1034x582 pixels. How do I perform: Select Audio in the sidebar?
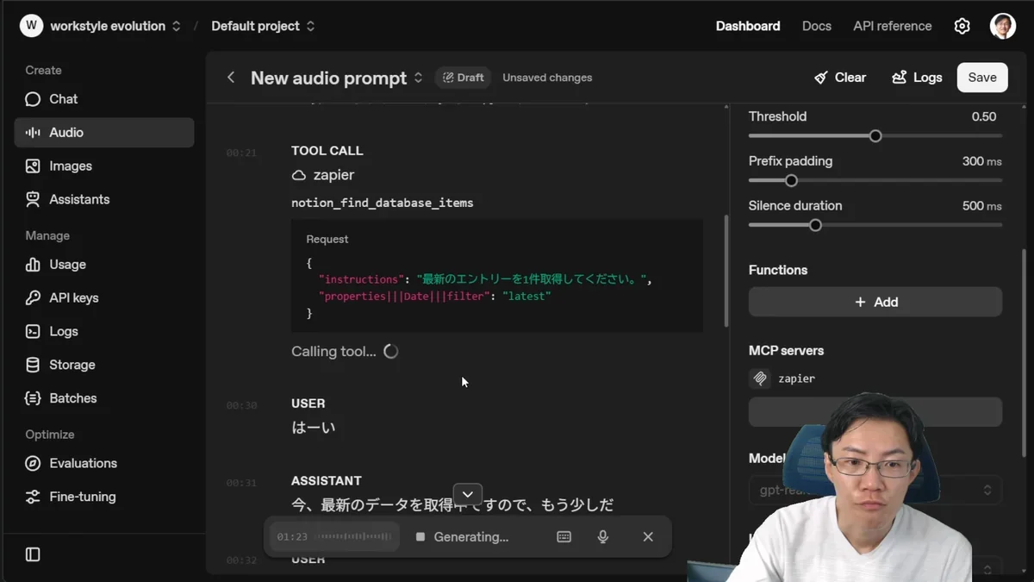pyautogui.click(x=104, y=133)
